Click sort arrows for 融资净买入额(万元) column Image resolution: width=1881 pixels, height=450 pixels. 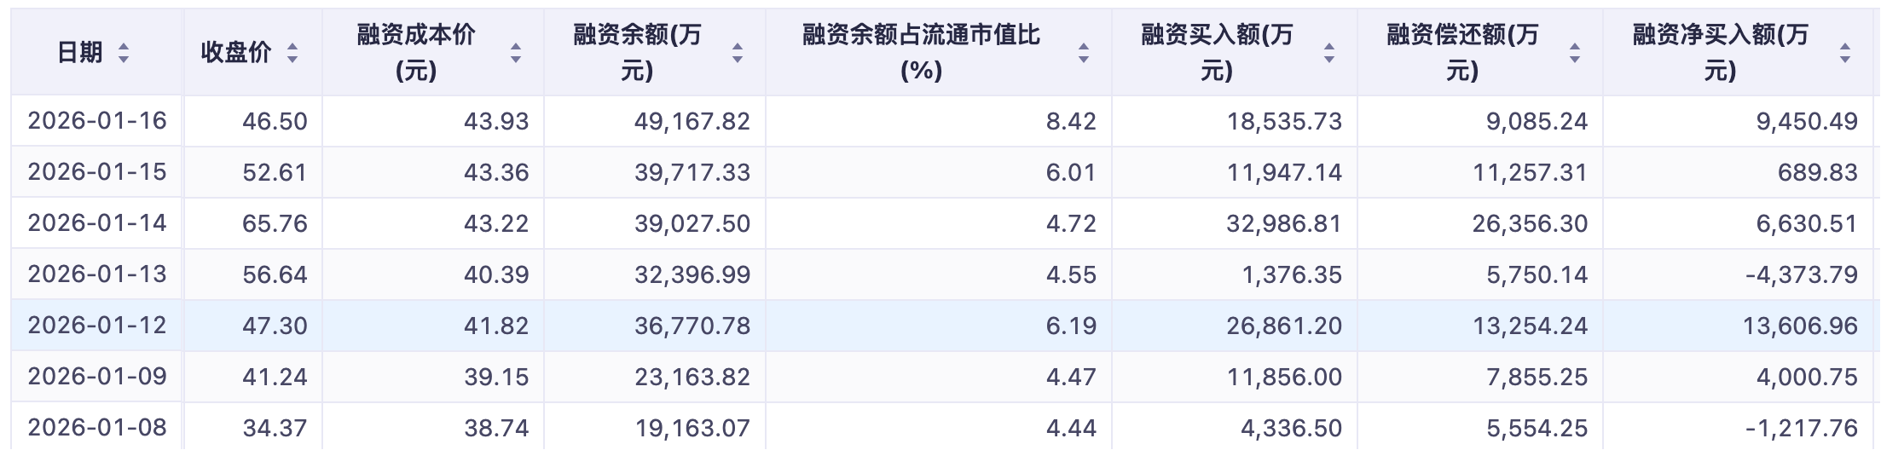pos(1845,53)
